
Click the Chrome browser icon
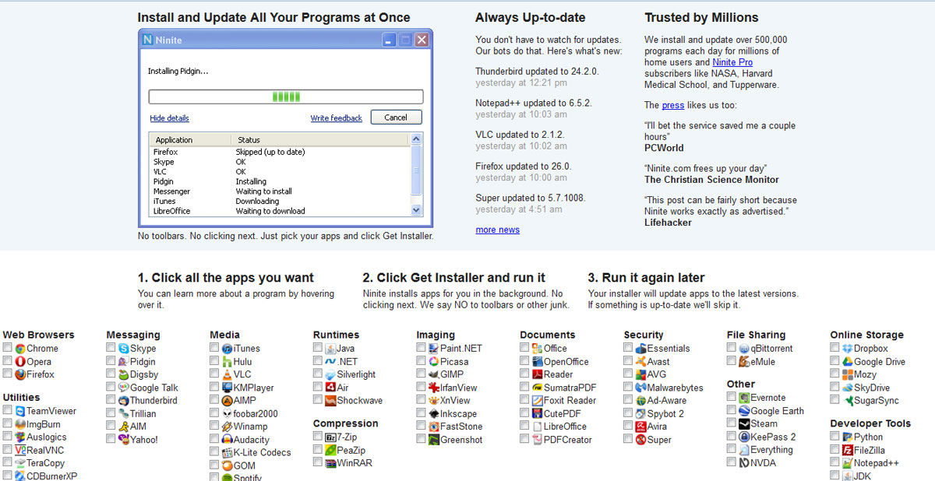pyautogui.click(x=20, y=349)
